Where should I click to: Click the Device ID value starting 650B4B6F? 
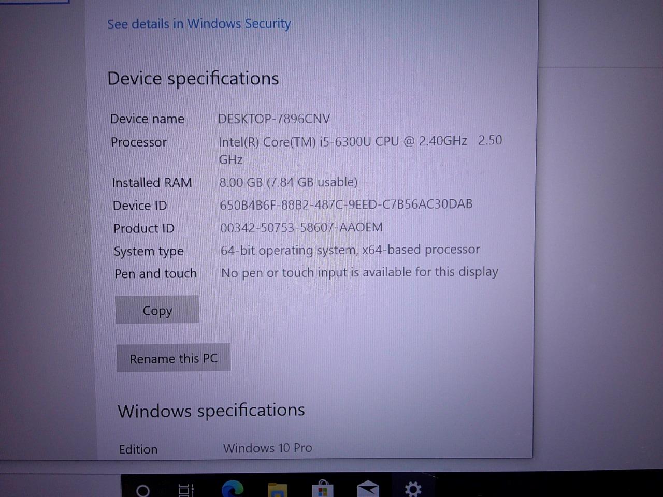coord(346,204)
